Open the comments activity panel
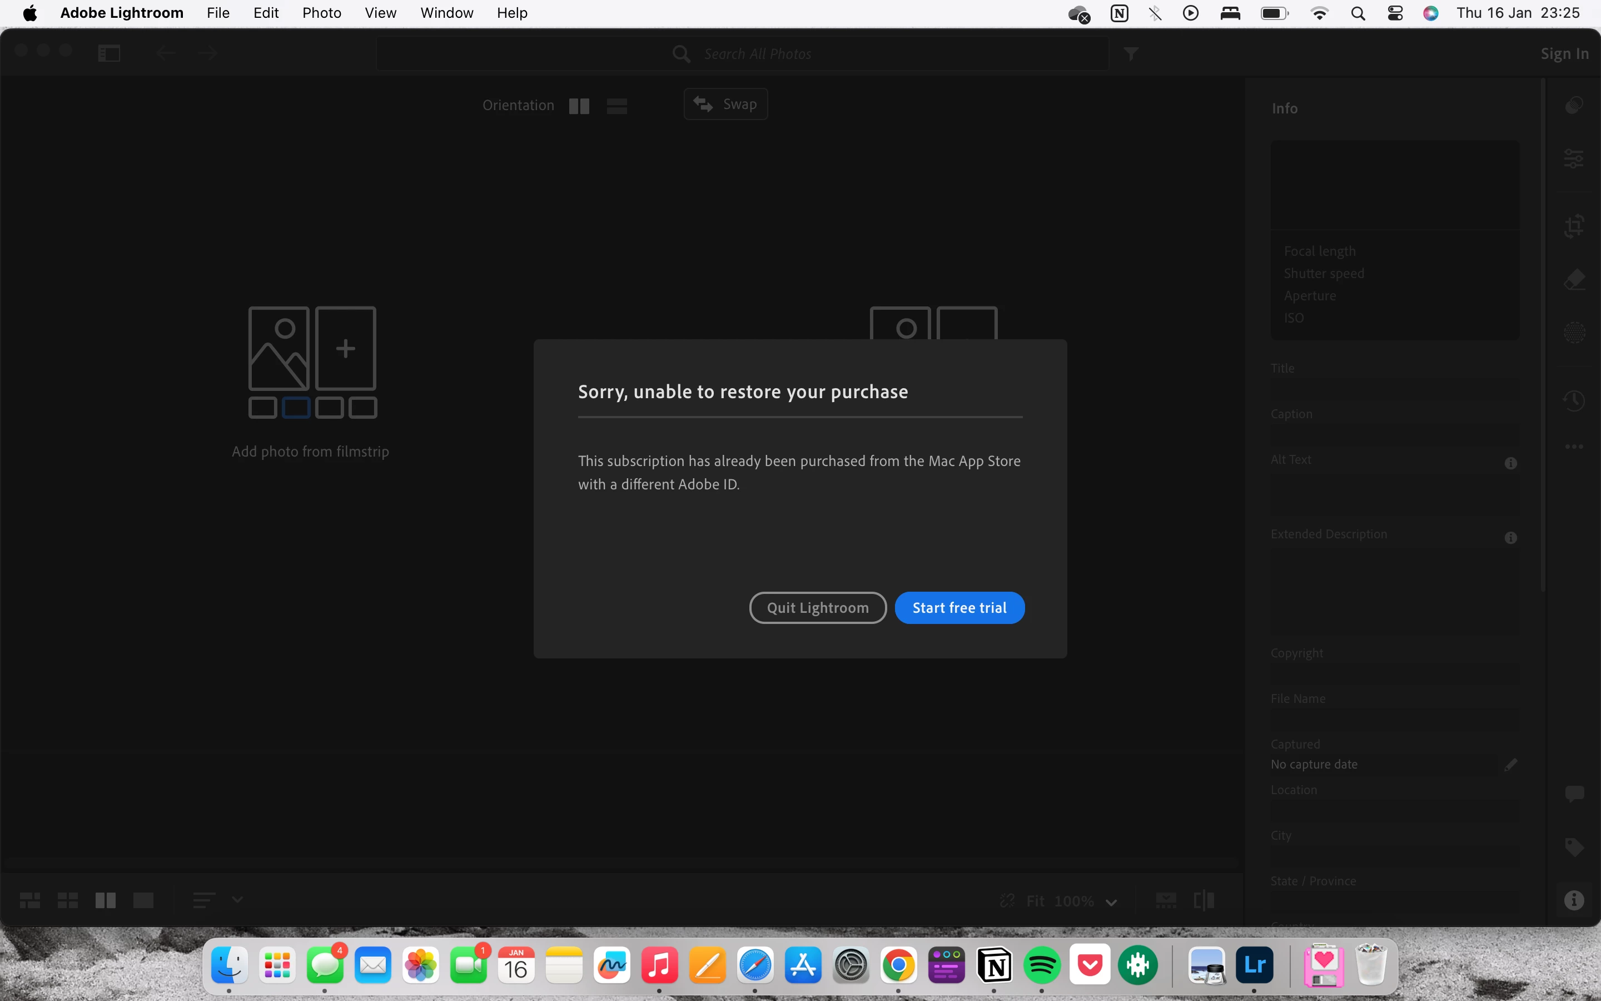The height and width of the screenshot is (1001, 1601). (x=1574, y=793)
